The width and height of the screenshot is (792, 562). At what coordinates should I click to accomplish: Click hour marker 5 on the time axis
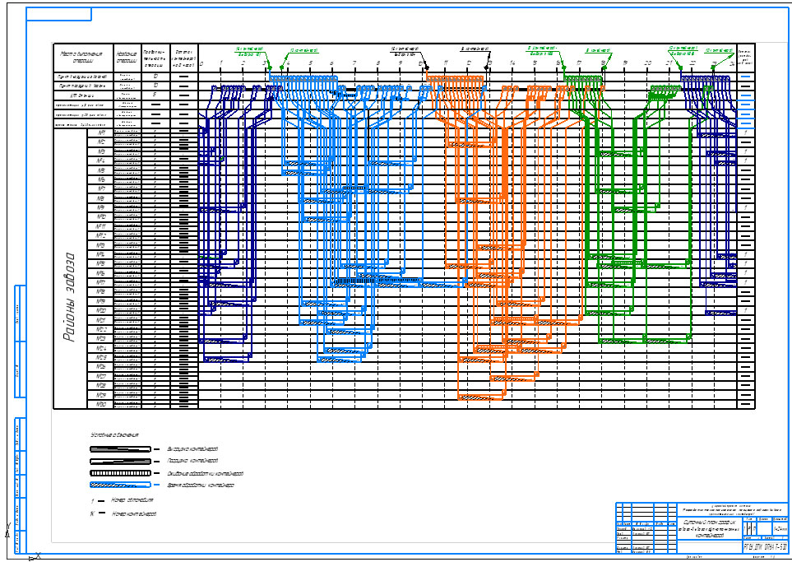point(311,63)
